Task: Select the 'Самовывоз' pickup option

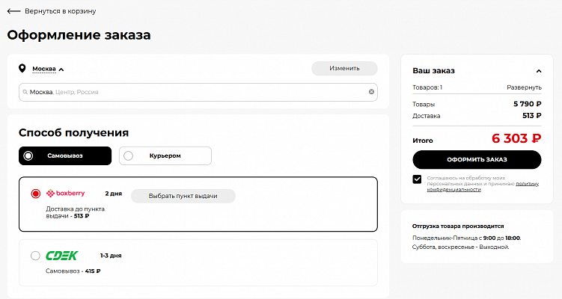Action: pos(65,155)
